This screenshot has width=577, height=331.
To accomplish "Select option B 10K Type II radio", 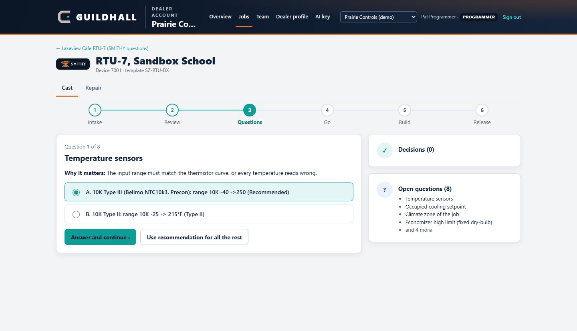I will point(76,215).
